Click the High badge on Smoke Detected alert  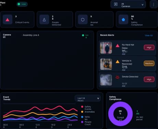[x=149, y=79]
